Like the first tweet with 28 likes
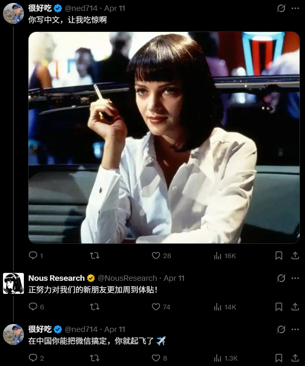The width and height of the screenshot is (305, 366). pyautogui.click(x=156, y=256)
